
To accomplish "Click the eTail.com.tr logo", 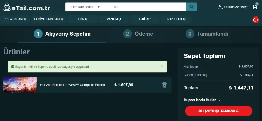I will click(x=27, y=7).
